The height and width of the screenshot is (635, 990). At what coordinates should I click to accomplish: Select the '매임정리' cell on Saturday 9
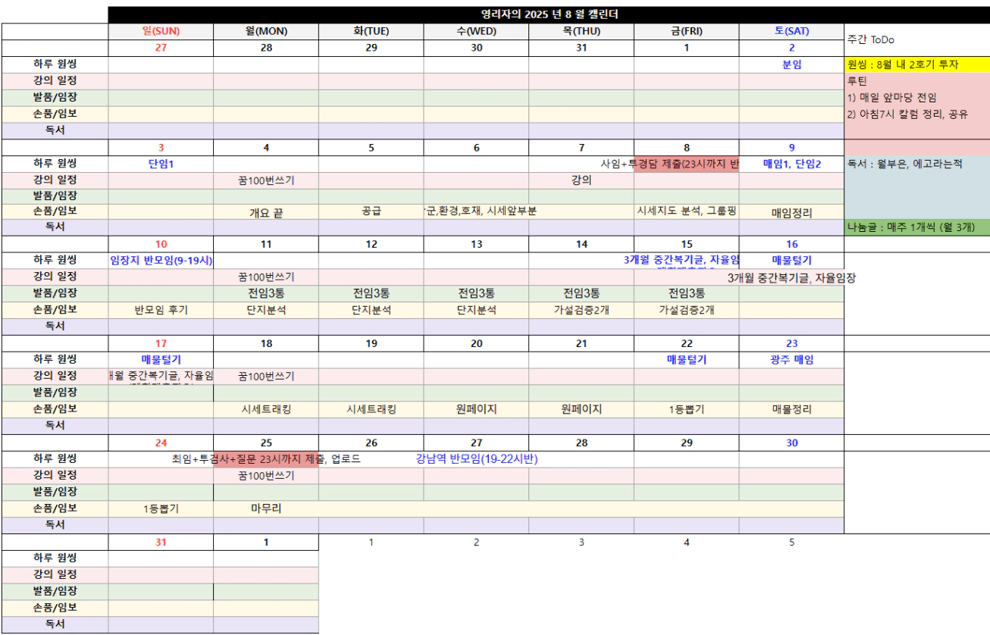[x=791, y=213]
